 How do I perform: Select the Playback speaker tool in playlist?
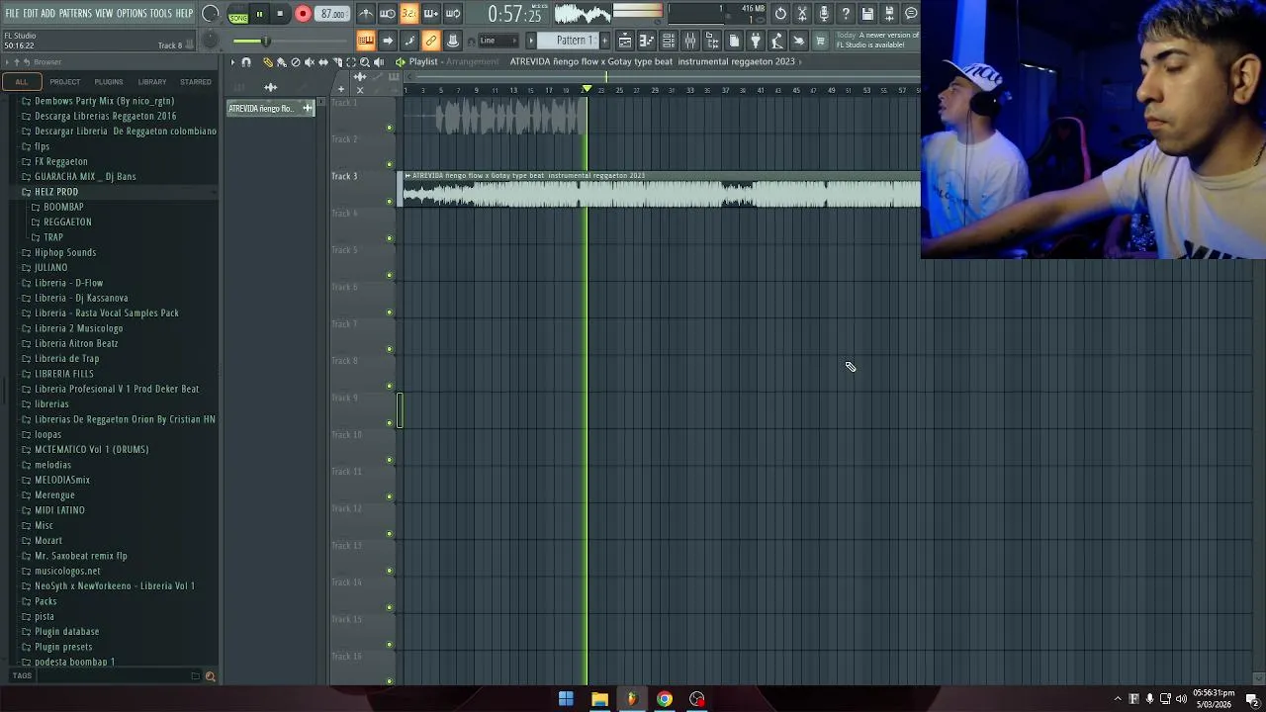pos(379,61)
